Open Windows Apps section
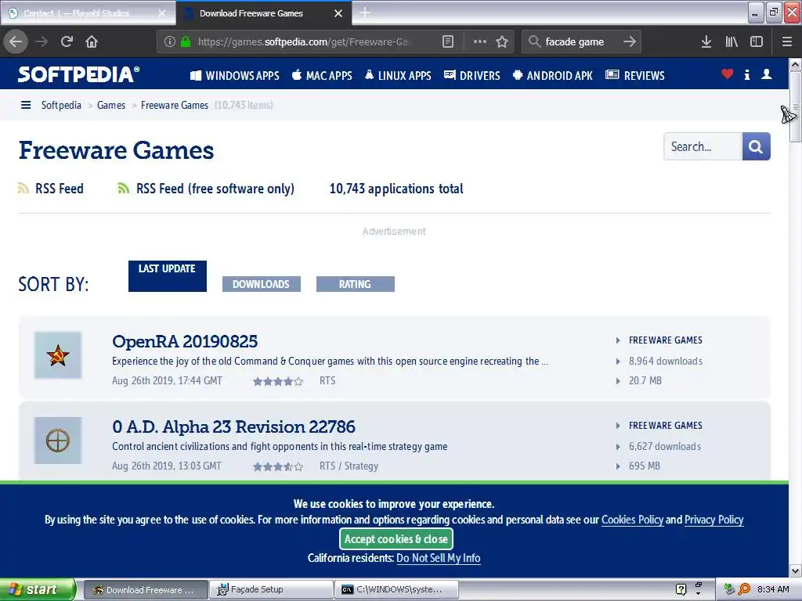 coord(235,76)
